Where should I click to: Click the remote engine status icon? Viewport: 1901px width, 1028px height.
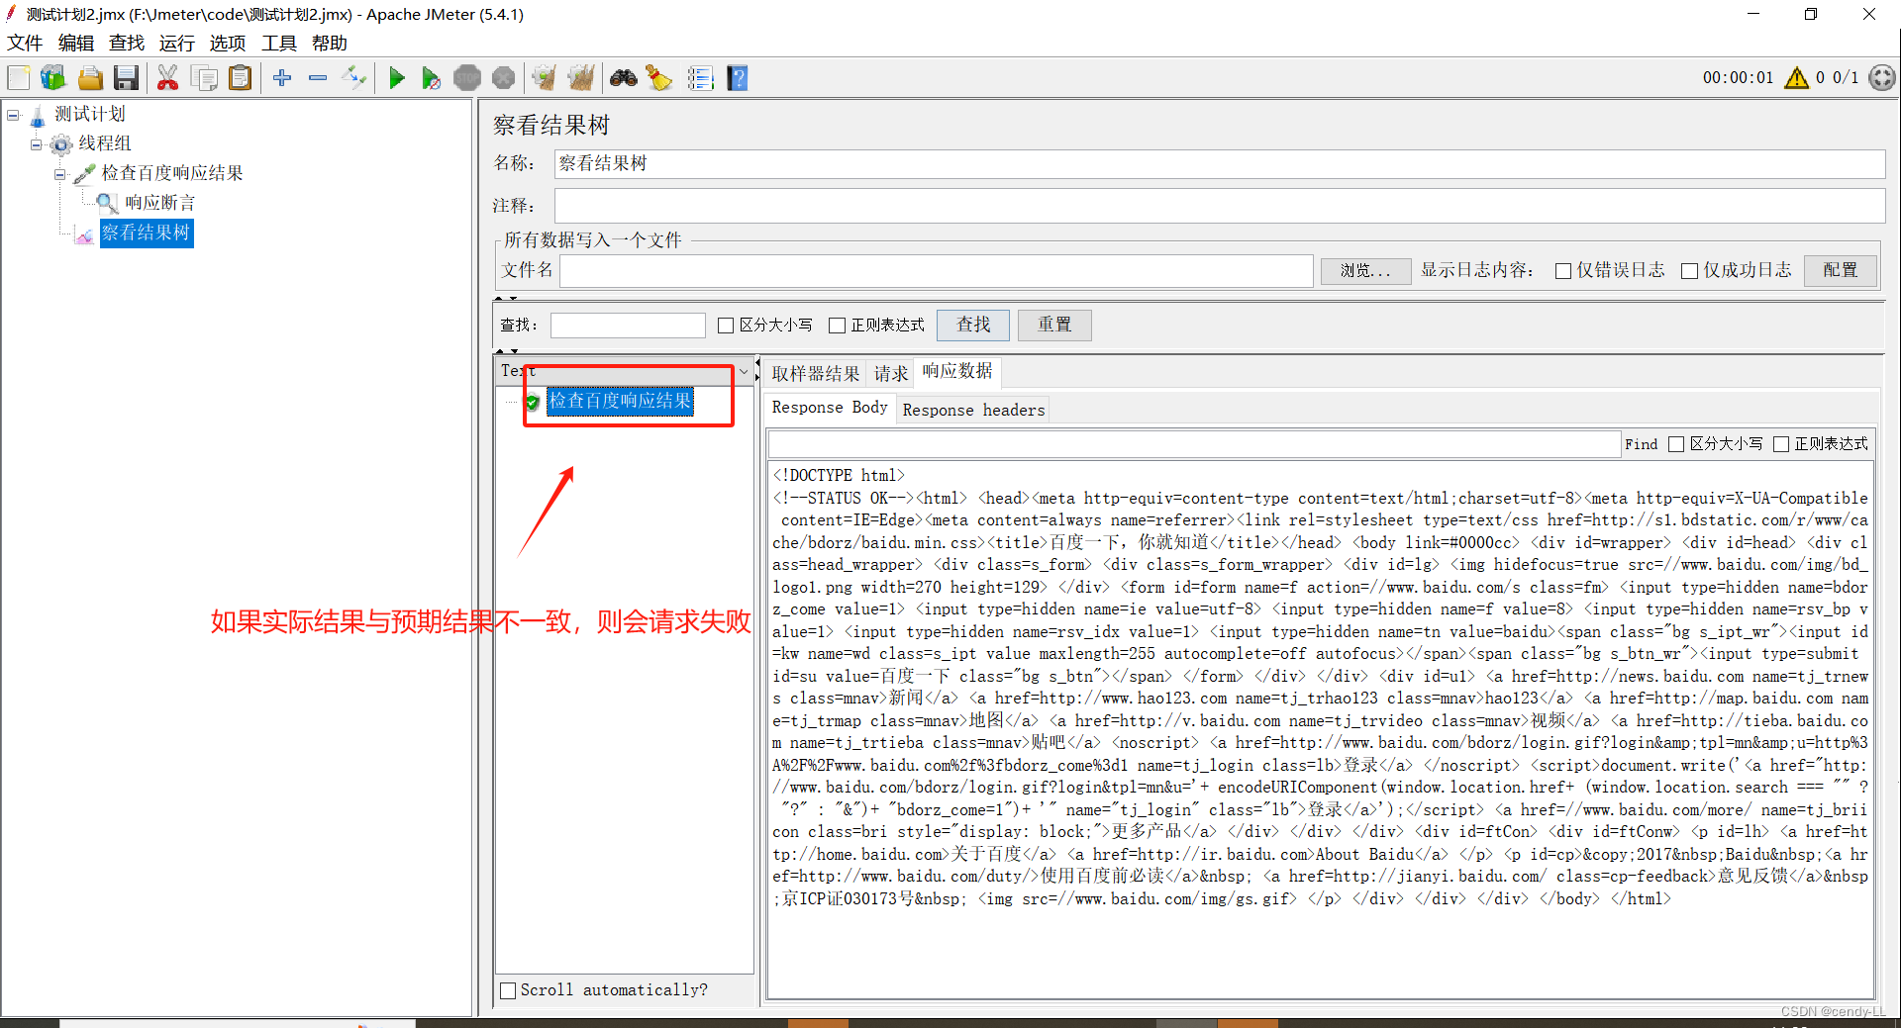click(x=1882, y=78)
